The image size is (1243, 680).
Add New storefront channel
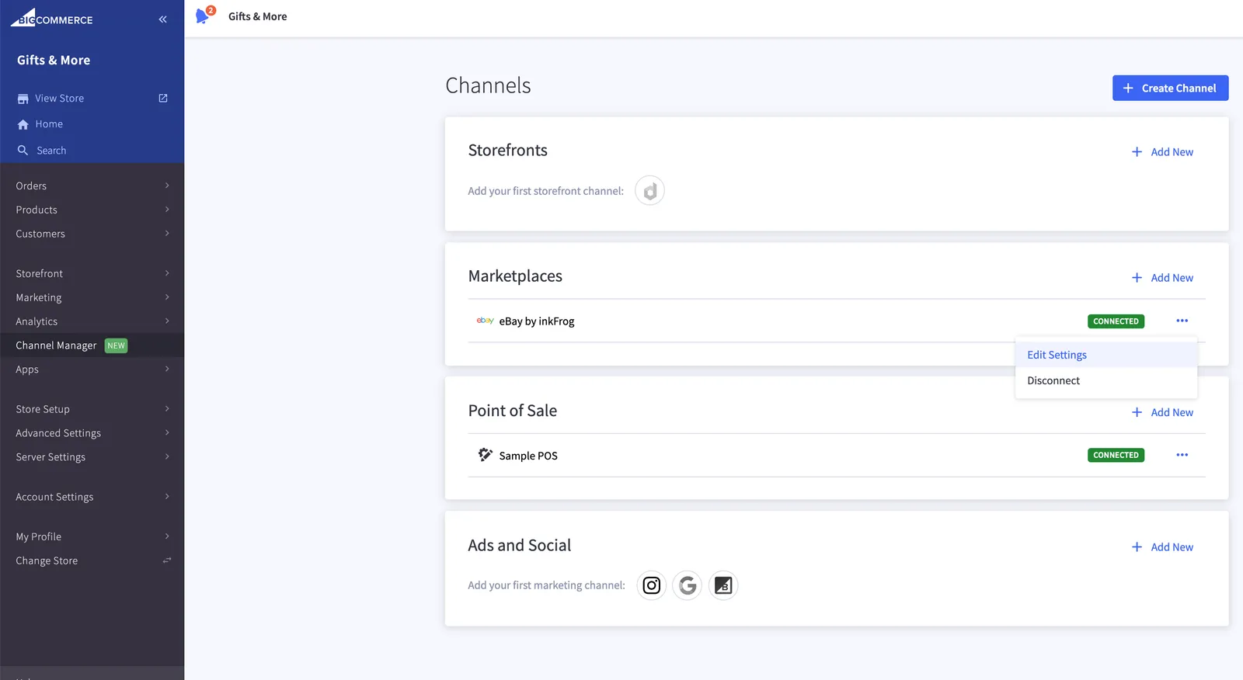1162,152
